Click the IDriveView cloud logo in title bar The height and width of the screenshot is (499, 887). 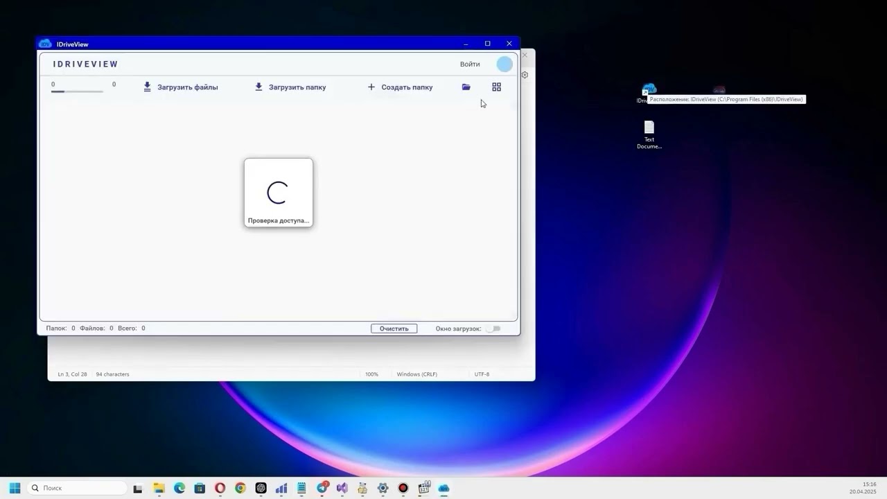pos(46,44)
